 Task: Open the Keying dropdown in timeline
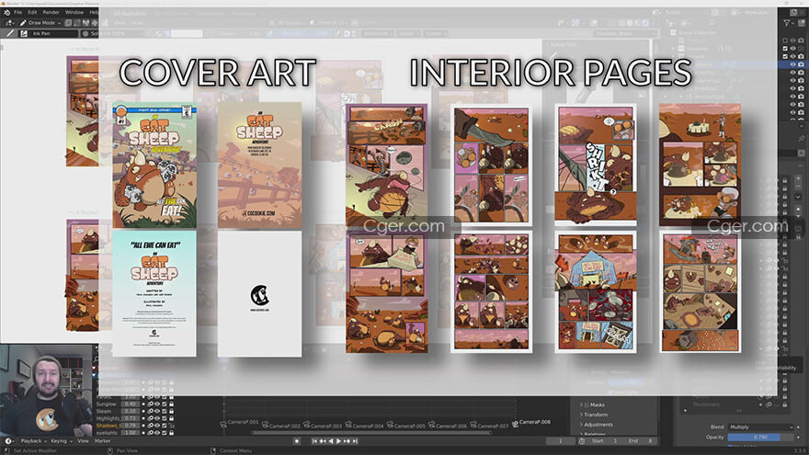click(x=64, y=441)
